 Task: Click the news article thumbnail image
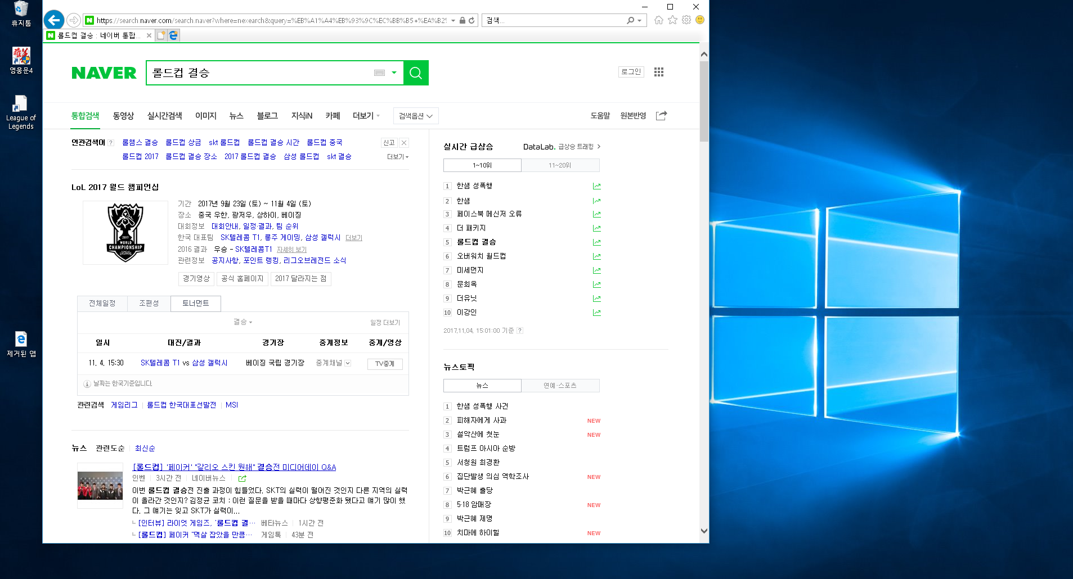(x=100, y=486)
